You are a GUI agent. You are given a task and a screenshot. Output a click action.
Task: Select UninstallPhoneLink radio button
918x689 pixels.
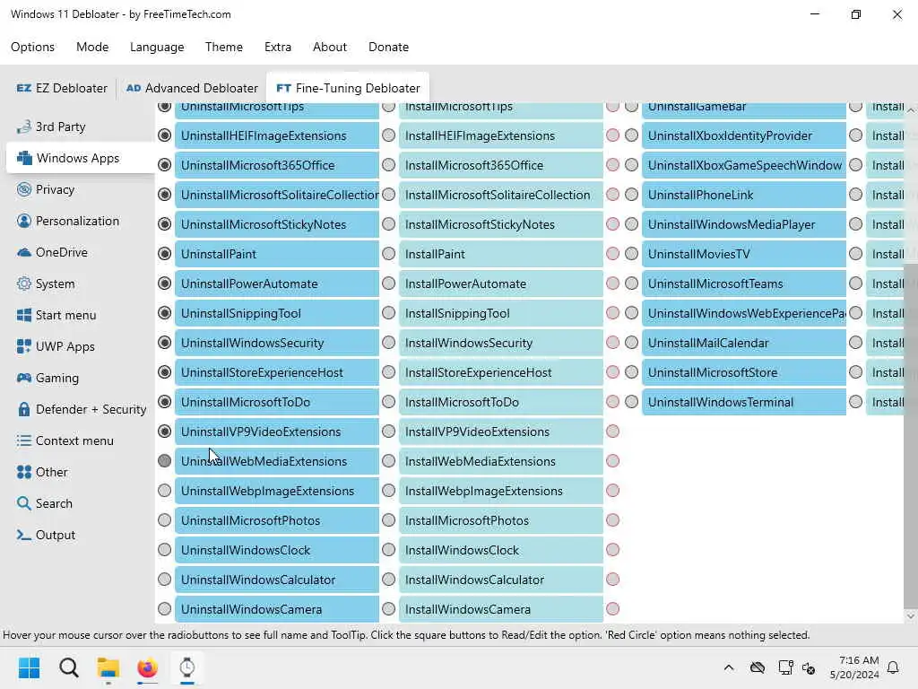[631, 195]
